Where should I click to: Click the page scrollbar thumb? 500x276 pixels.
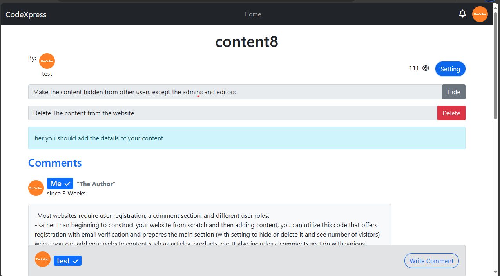click(x=496, y=70)
